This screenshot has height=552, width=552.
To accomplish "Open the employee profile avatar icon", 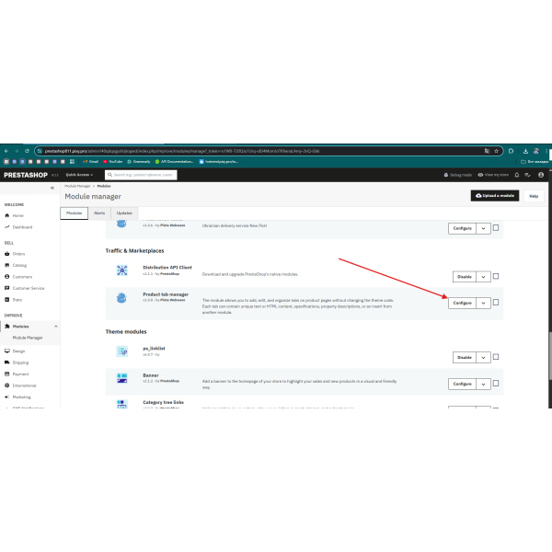I will (x=541, y=175).
